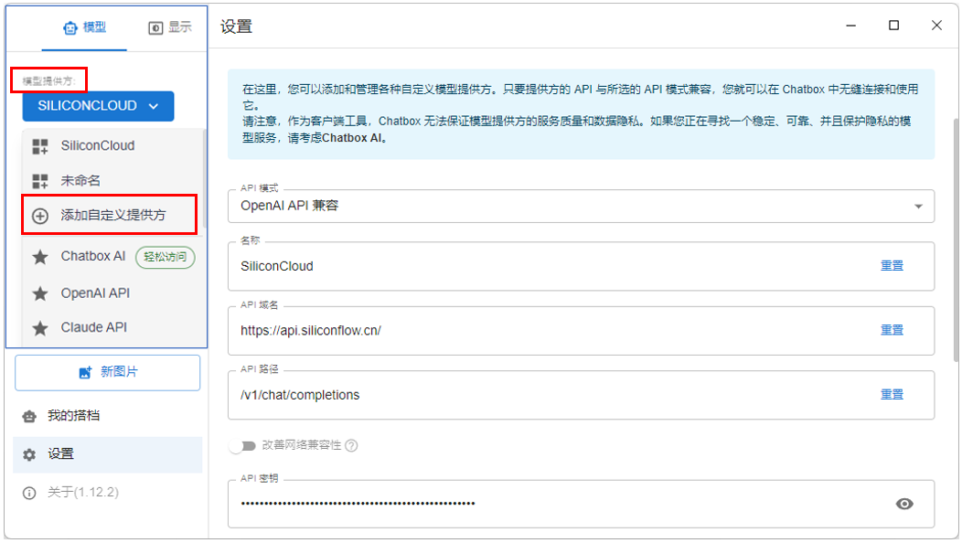
Task: Select 未命名 provider entry
Action: pyautogui.click(x=112, y=180)
